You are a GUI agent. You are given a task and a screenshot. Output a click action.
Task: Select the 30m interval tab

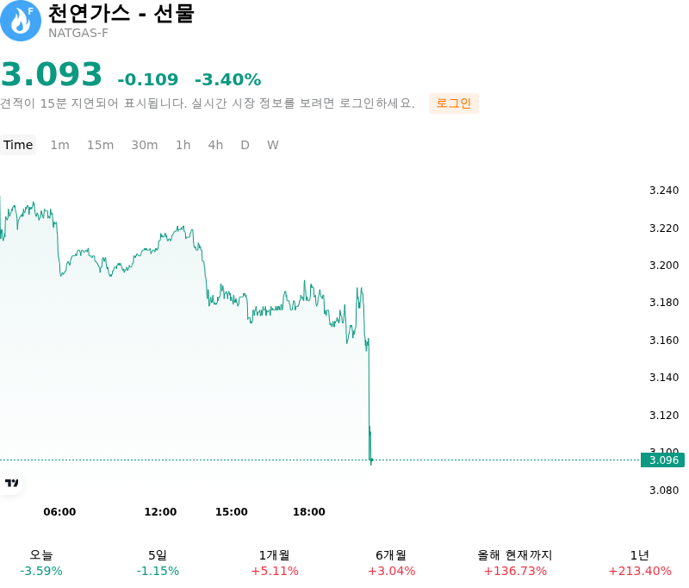pyautogui.click(x=145, y=145)
